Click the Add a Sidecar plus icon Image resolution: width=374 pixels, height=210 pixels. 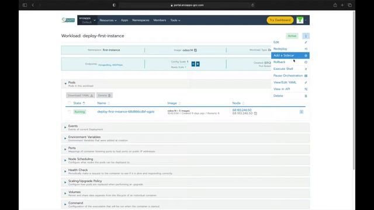click(x=306, y=55)
